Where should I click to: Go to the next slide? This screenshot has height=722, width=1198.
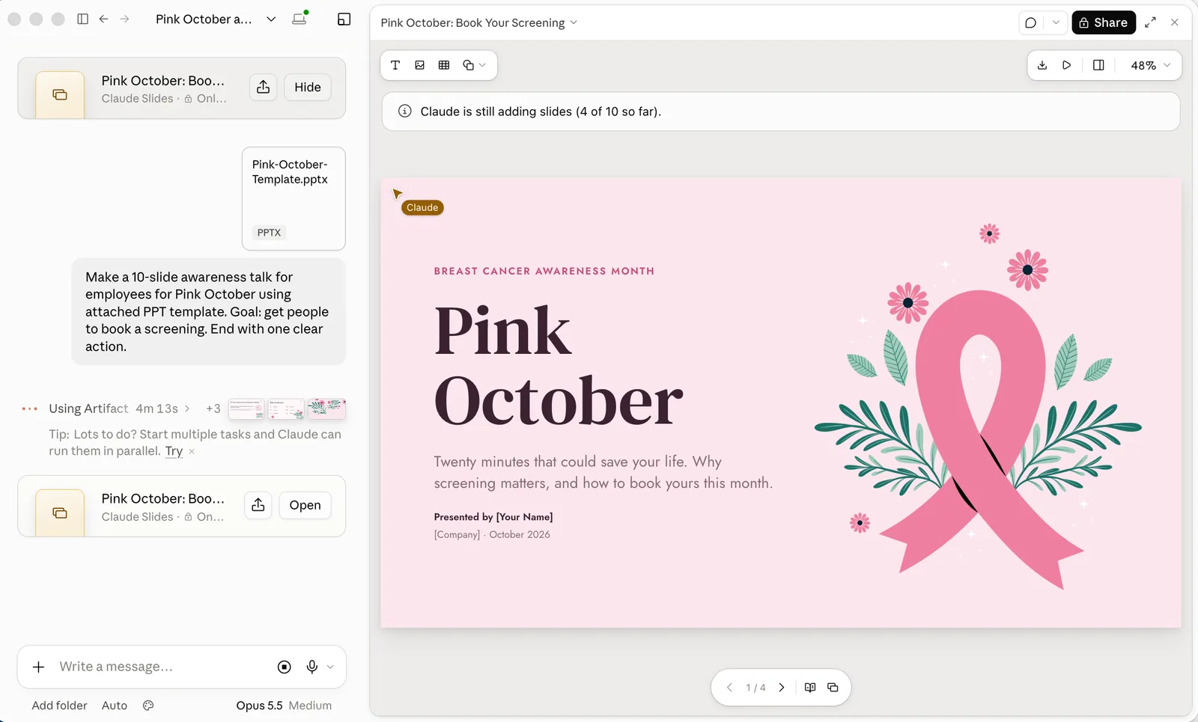point(782,688)
